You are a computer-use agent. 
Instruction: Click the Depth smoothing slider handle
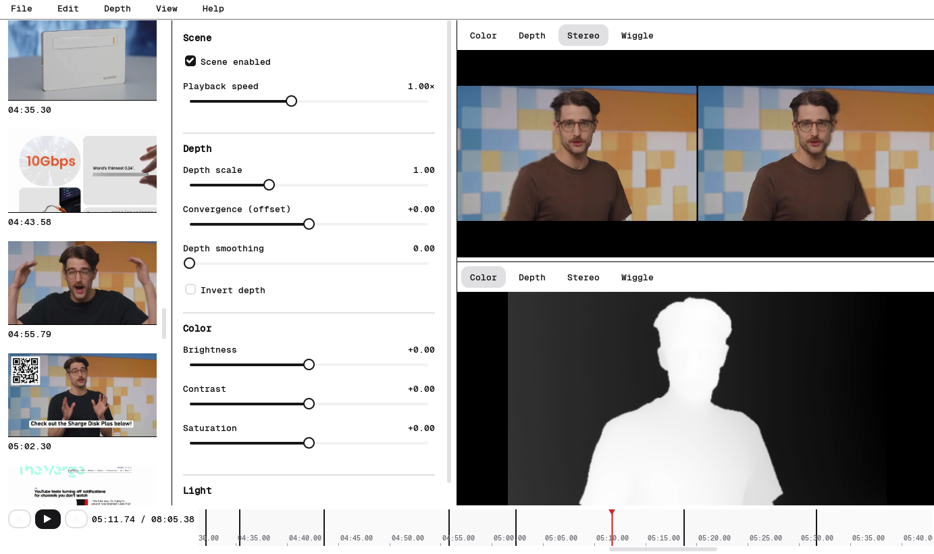pos(189,263)
